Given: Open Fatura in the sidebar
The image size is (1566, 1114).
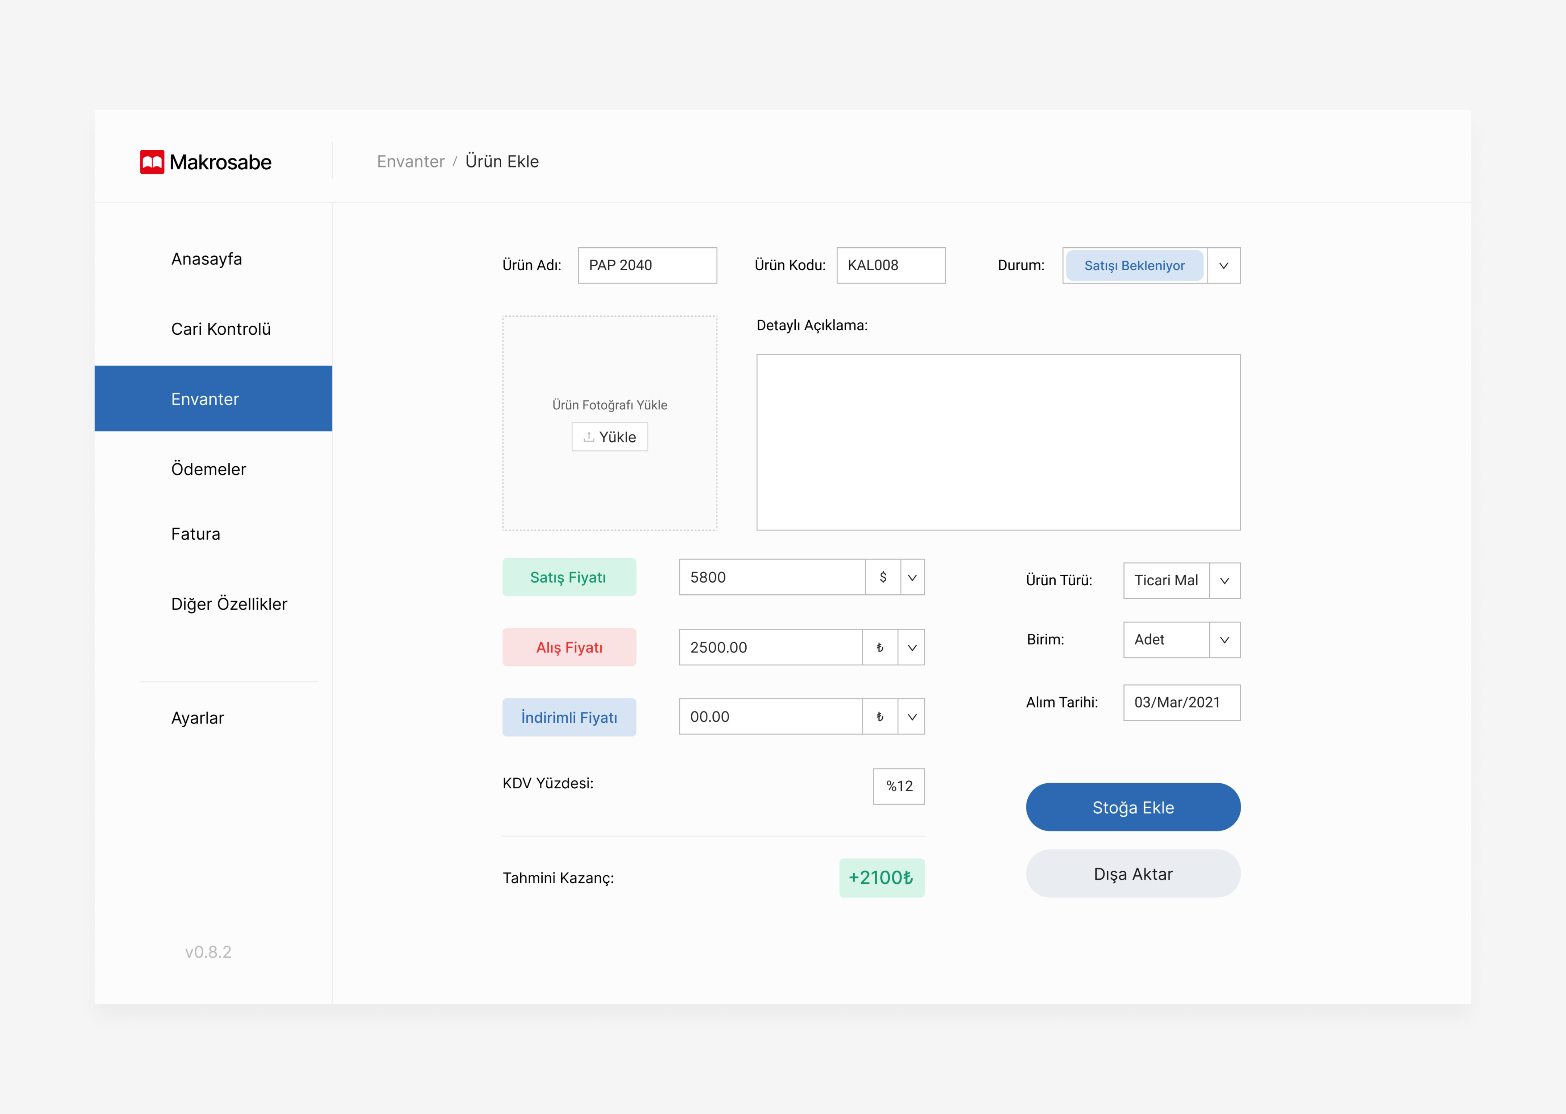Looking at the screenshot, I should coord(195,534).
